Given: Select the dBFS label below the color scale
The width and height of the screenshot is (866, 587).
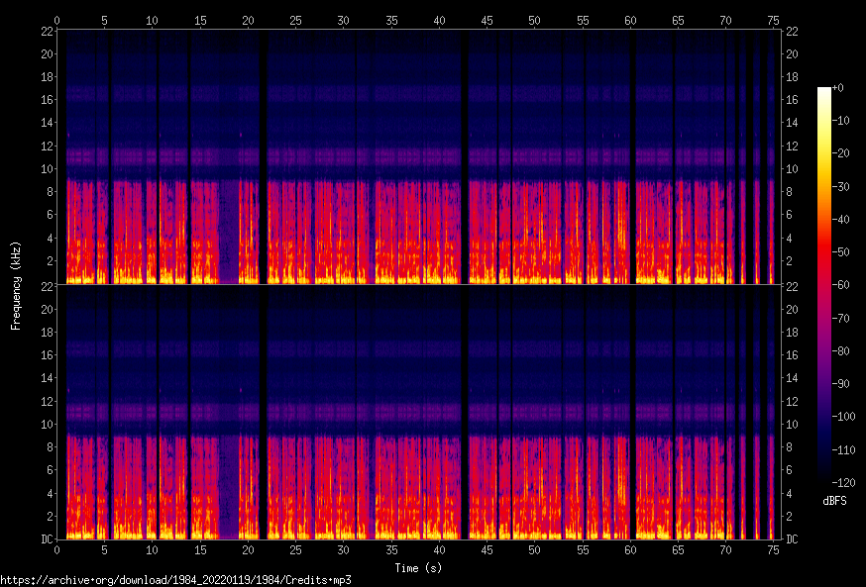Looking at the screenshot, I should (x=834, y=501).
